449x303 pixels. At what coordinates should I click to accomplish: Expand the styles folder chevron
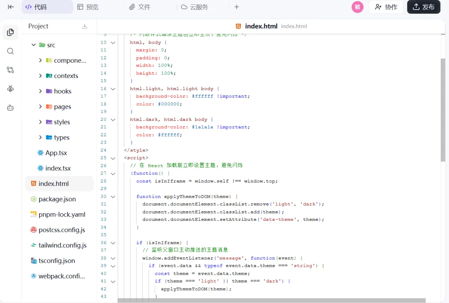[x=40, y=122]
